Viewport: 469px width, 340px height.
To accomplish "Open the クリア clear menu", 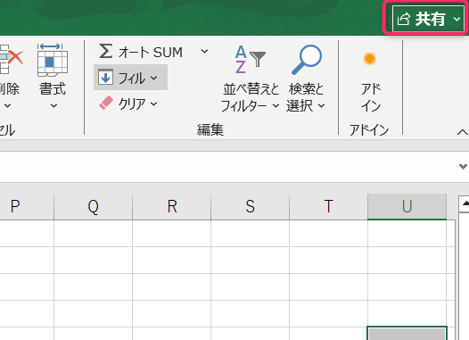I will 128,104.
